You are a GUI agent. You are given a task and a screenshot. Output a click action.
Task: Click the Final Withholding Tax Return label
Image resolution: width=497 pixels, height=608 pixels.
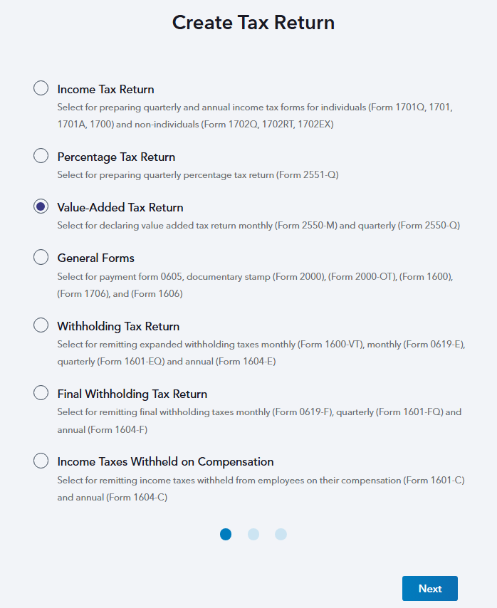132,394
